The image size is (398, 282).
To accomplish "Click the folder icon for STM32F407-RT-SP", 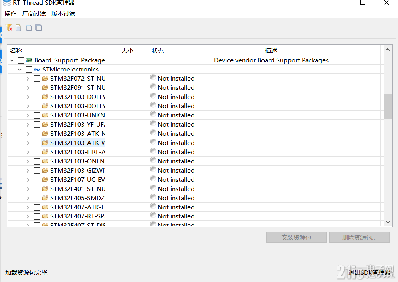I will [46, 216].
